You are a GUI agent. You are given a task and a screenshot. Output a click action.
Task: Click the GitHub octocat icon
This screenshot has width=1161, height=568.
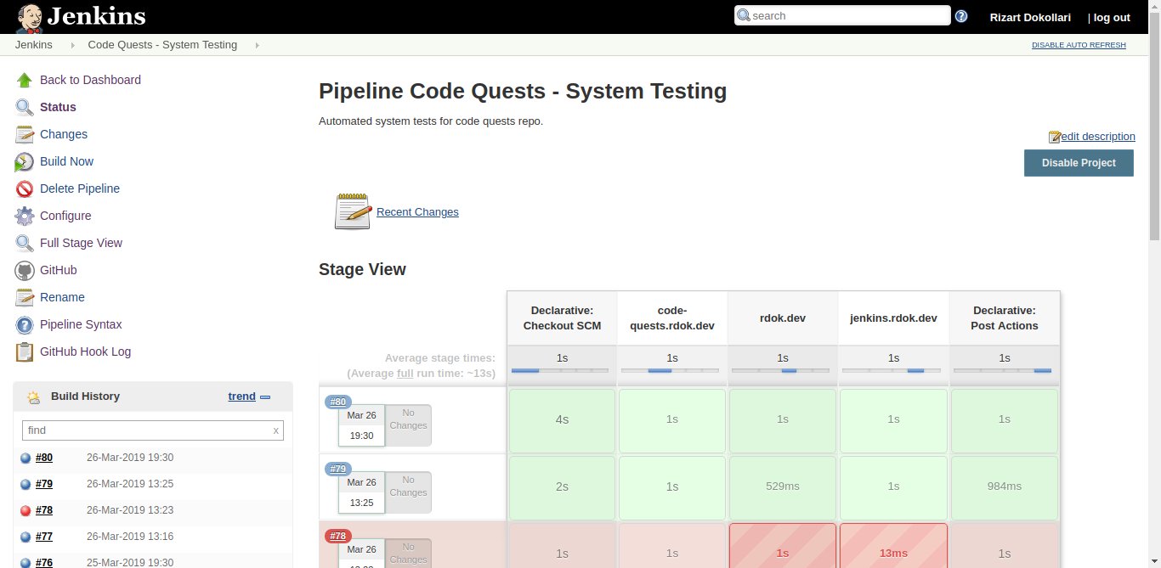(x=25, y=270)
